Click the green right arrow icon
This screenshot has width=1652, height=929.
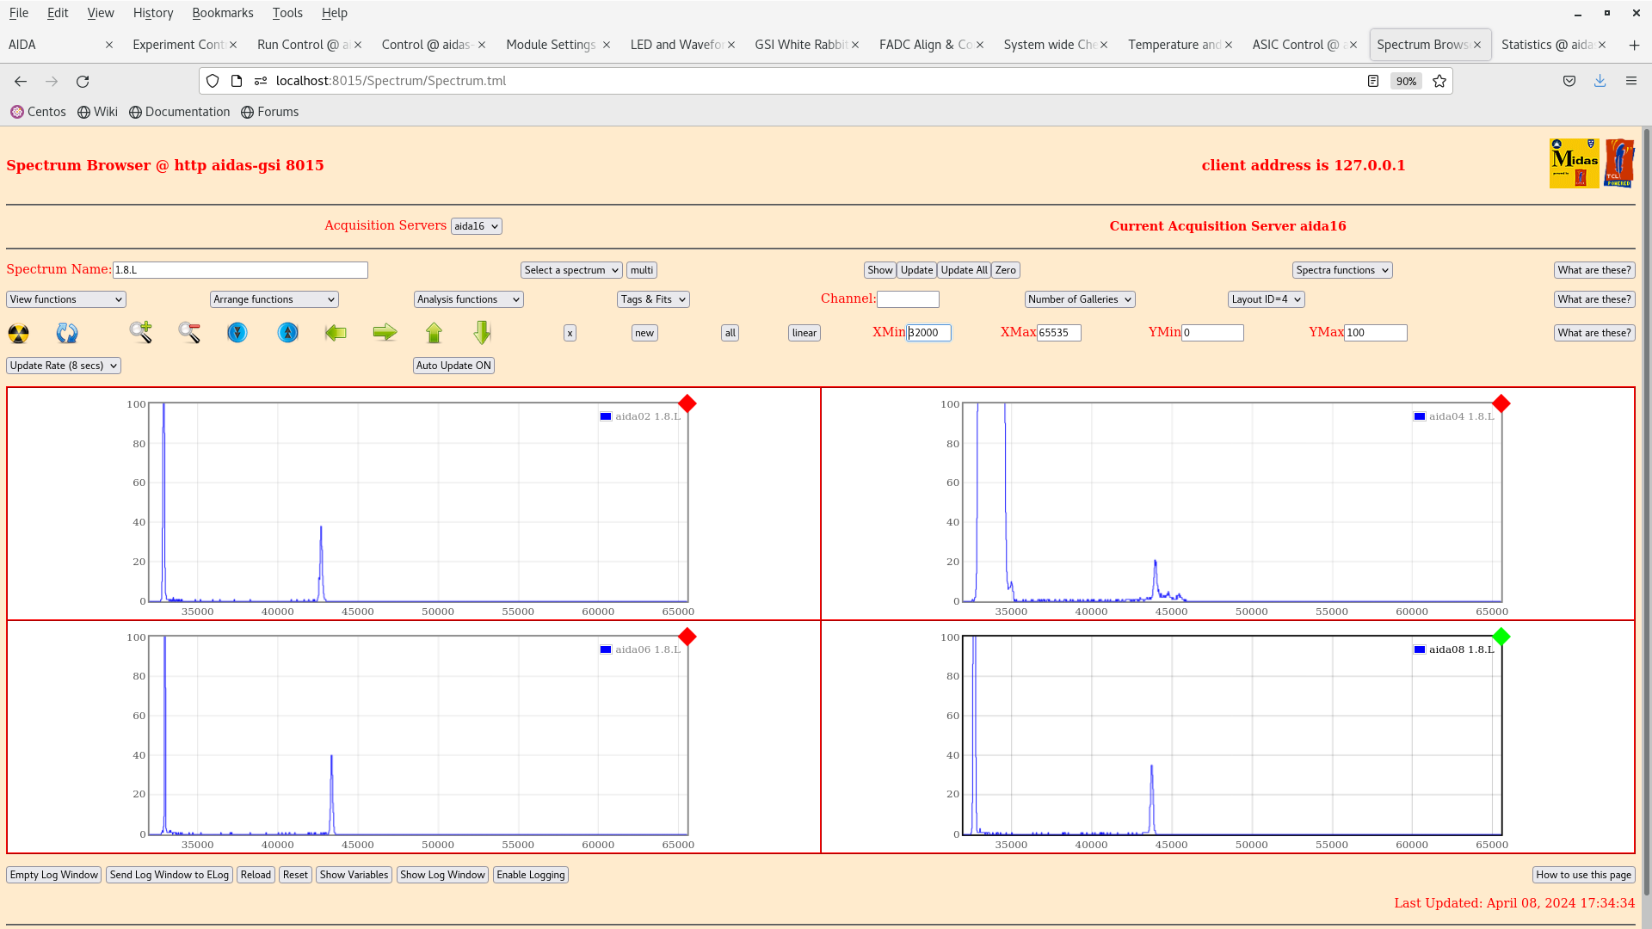pos(385,332)
